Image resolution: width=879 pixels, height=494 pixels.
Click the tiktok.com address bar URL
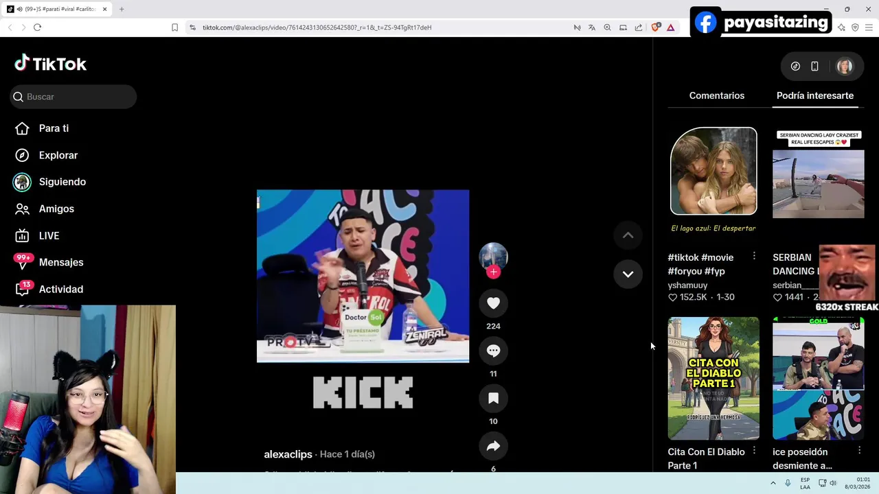317,27
